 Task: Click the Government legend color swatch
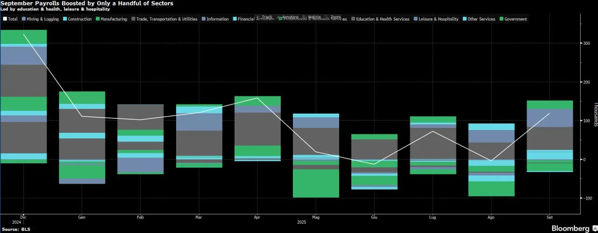click(501, 19)
